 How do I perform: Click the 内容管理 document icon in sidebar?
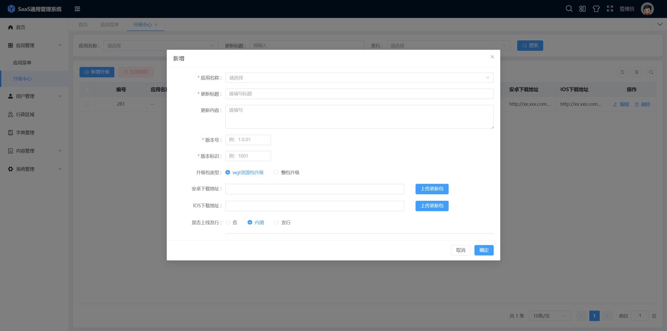tap(10, 151)
